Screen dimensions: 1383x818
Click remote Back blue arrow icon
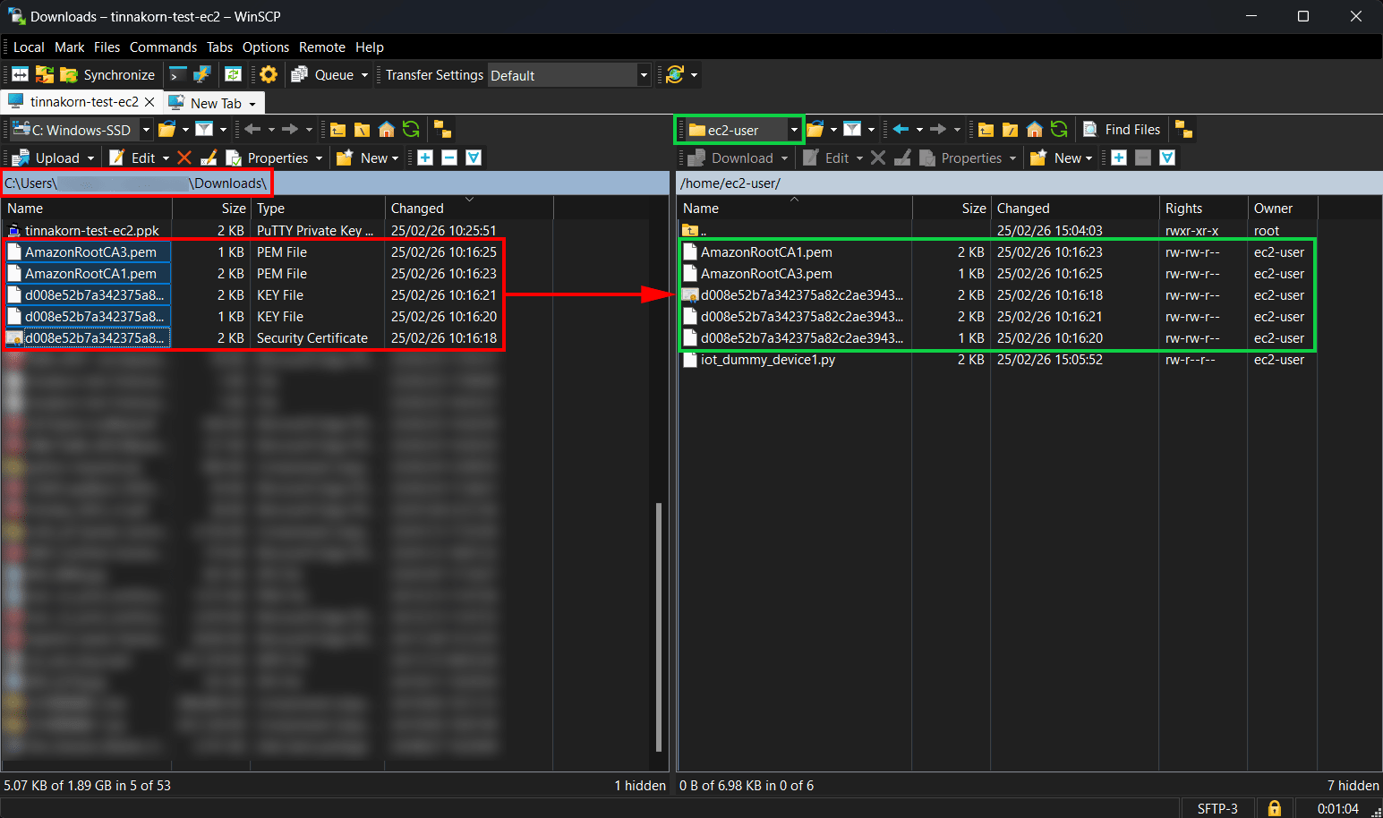901,130
